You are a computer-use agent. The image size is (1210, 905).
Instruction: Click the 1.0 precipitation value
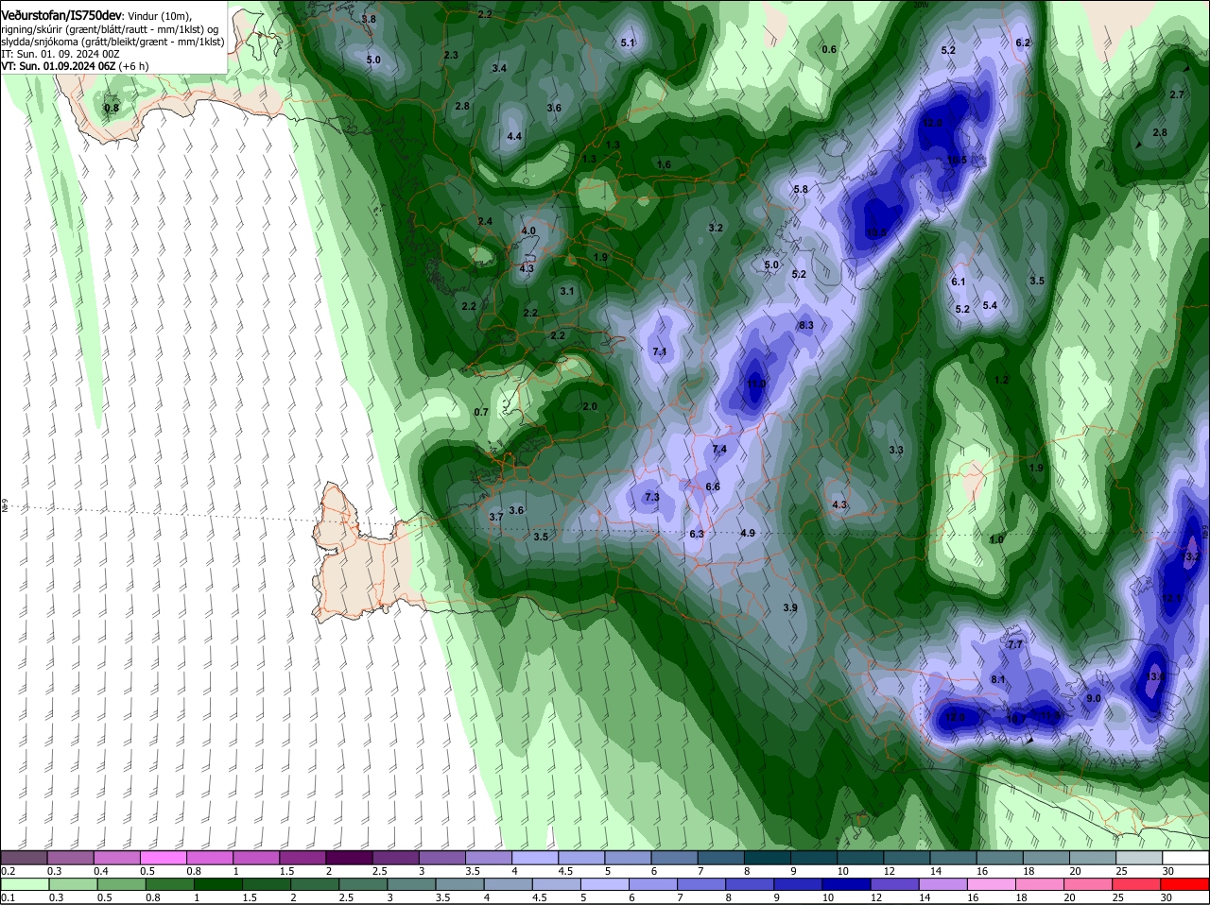[996, 539]
